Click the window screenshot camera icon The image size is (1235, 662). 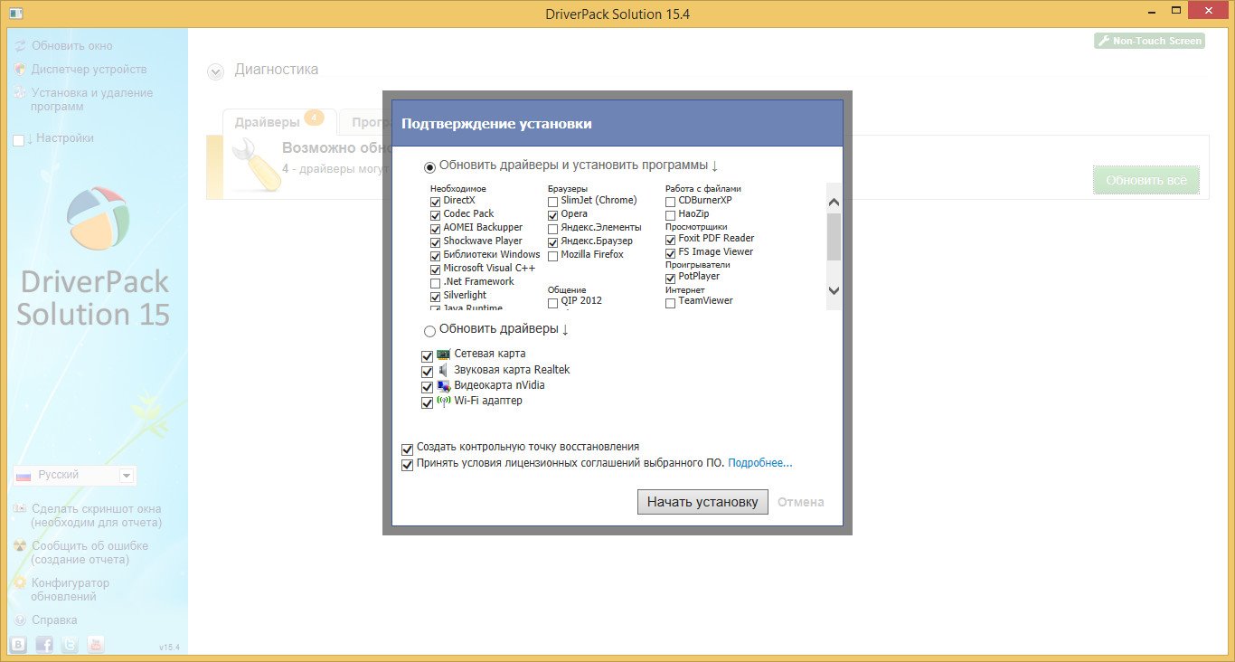pos(20,509)
